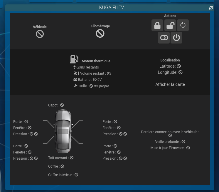
Task: Click the car top-view image
Action: (63, 131)
